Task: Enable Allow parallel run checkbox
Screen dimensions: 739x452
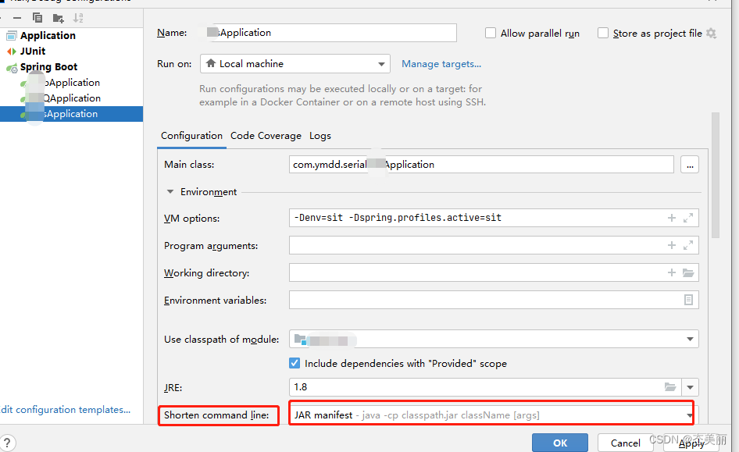Action: [x=491, y=33]
